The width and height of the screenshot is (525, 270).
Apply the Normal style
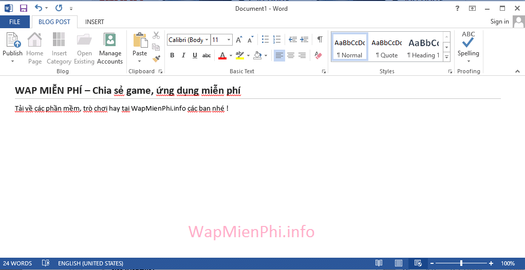349,47
